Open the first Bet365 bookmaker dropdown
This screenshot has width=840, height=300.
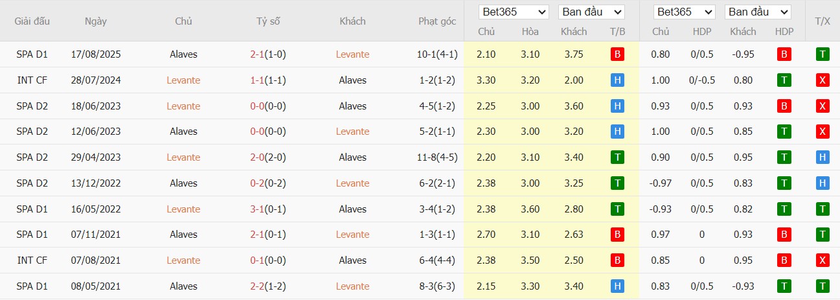click(x=514, y=12)
